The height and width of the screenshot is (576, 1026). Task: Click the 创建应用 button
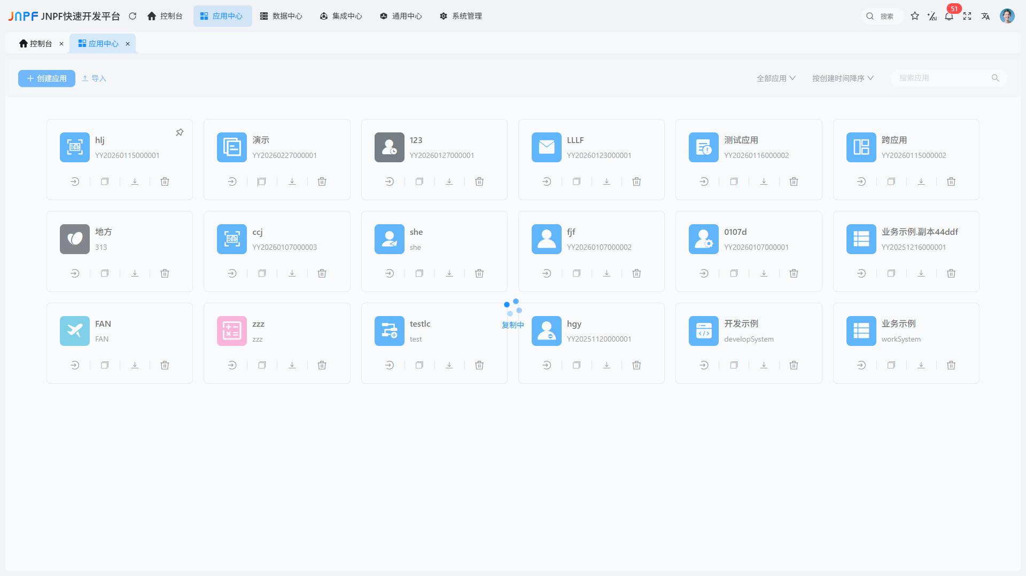point(46,78)
